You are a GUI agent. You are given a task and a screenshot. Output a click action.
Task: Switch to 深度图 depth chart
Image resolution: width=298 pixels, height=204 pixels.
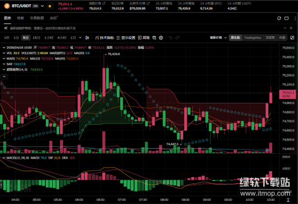(x=270, y=38)
